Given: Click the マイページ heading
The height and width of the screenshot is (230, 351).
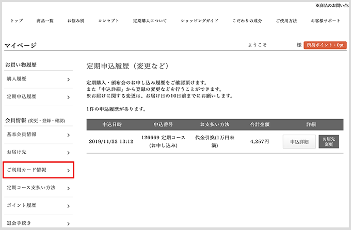Looking at the screenshot, I should tap(20, 45).
